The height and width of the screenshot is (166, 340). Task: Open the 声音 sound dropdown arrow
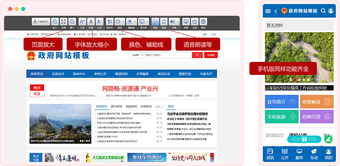(x=178, y=22)
